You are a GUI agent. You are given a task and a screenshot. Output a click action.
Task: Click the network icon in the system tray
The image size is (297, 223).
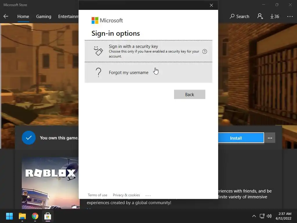pos(262,216)
